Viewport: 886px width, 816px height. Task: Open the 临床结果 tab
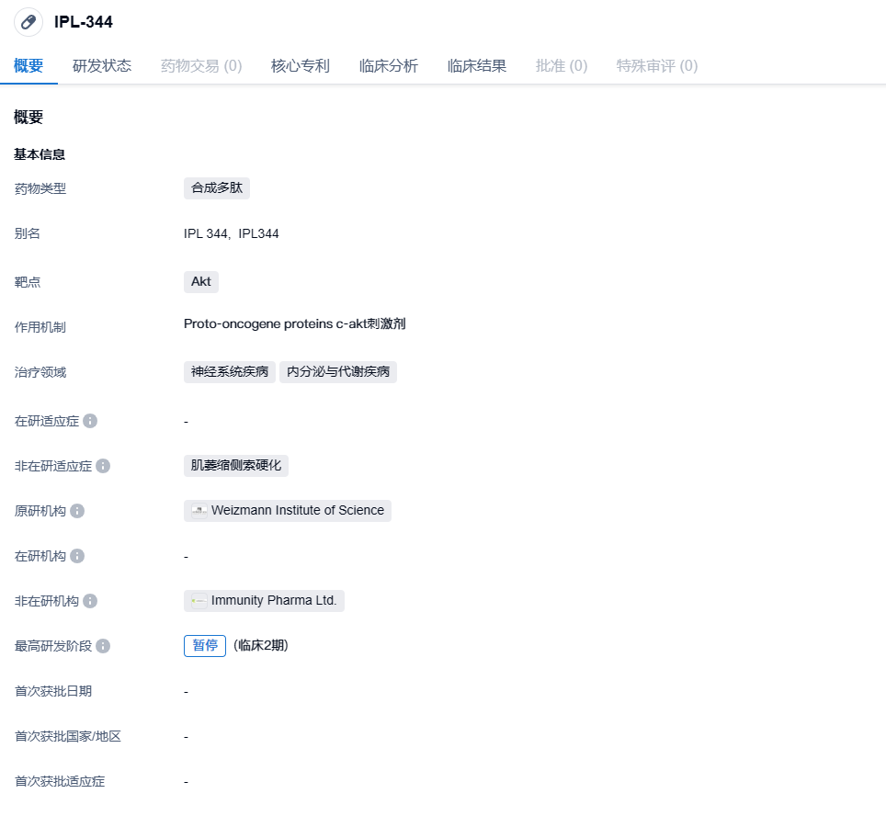coord(477,66)
